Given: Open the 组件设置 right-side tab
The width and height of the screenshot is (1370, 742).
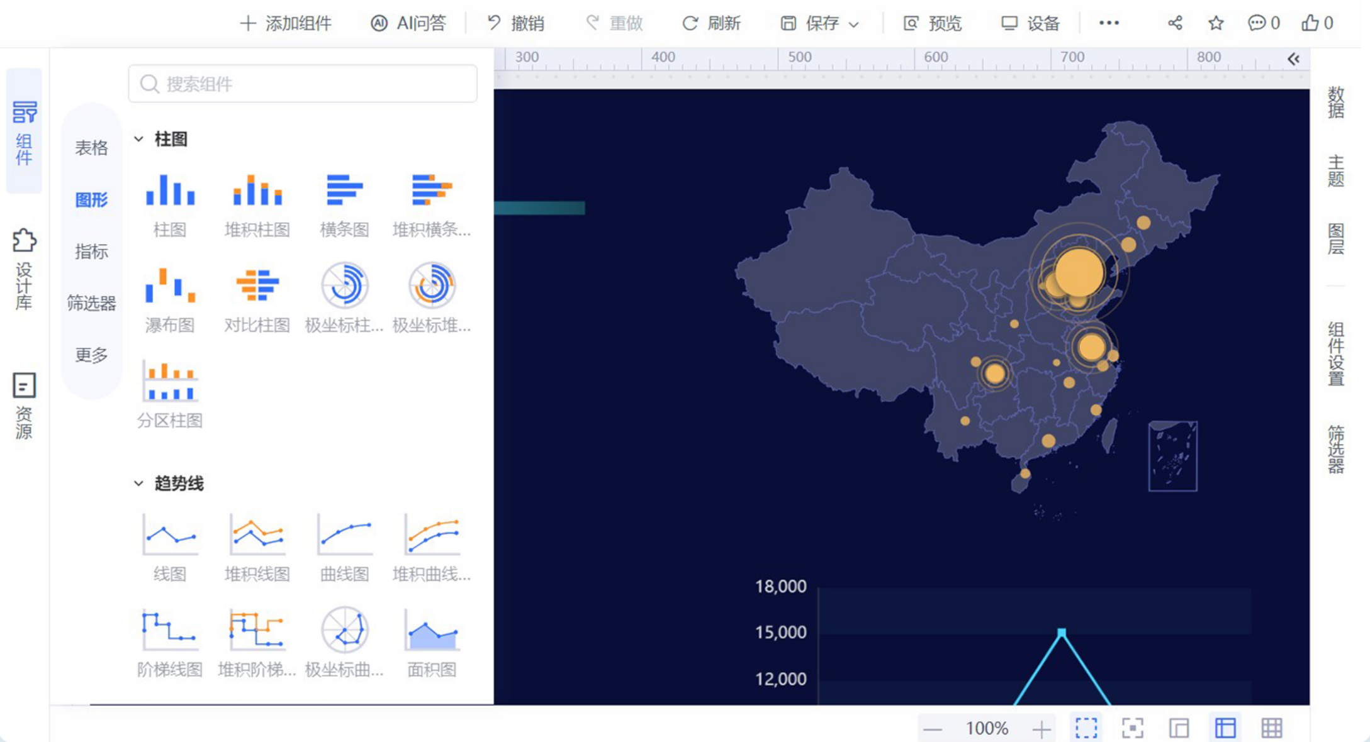Looking at the screenshot, I should click(x=1335, y=353).
